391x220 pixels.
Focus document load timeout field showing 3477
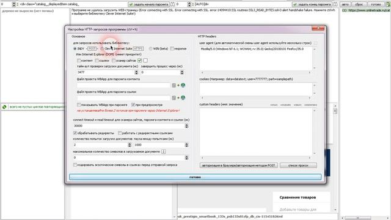click(106, 72)
